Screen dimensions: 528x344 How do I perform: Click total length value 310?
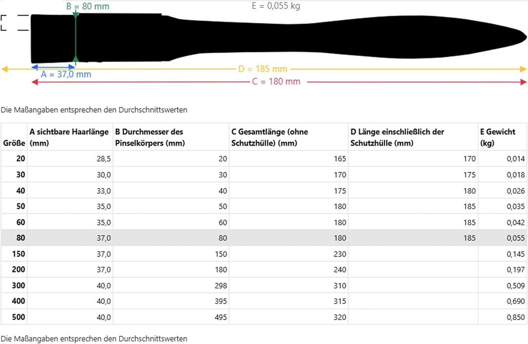point(340,286)
